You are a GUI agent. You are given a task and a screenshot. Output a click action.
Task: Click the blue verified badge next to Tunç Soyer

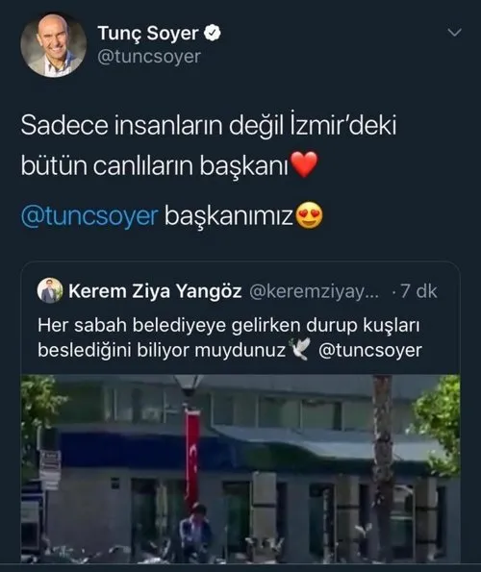212,34
